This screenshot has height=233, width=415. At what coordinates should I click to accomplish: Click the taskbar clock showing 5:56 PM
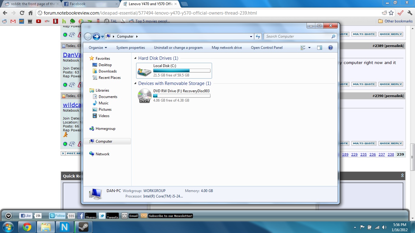pyautogui.click(x=400, y=227)
